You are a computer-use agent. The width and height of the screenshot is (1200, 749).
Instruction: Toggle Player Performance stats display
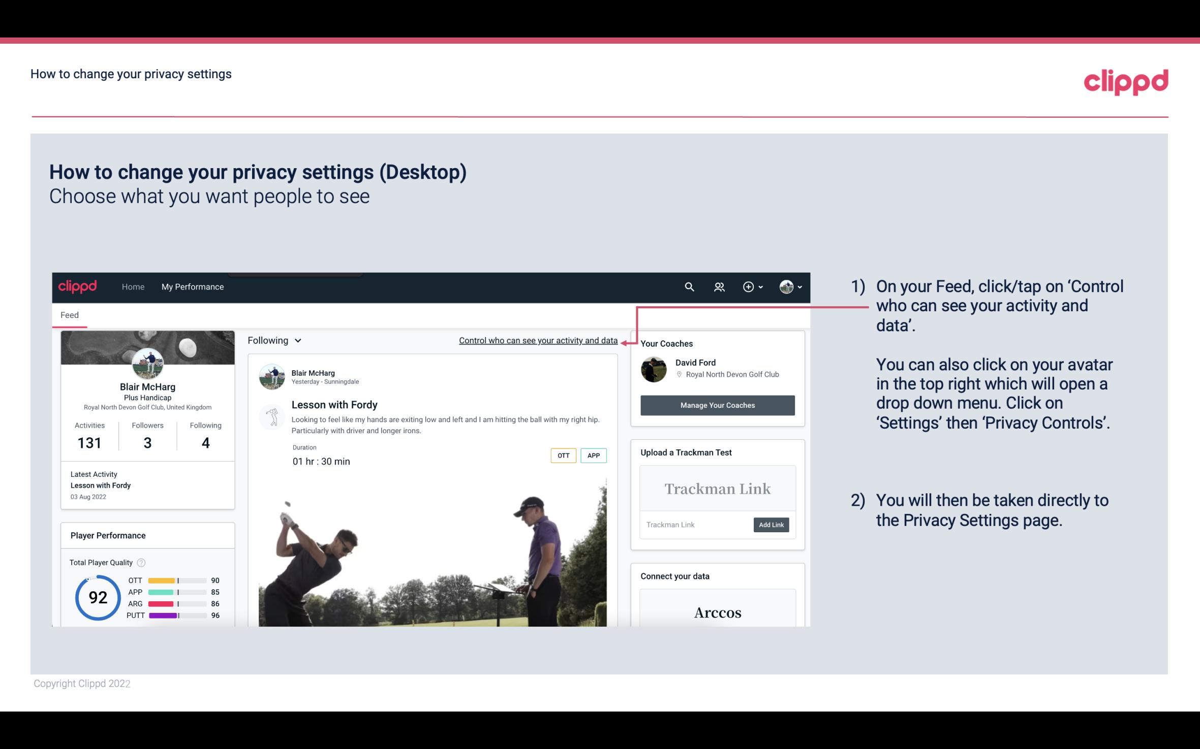[108, 535]
